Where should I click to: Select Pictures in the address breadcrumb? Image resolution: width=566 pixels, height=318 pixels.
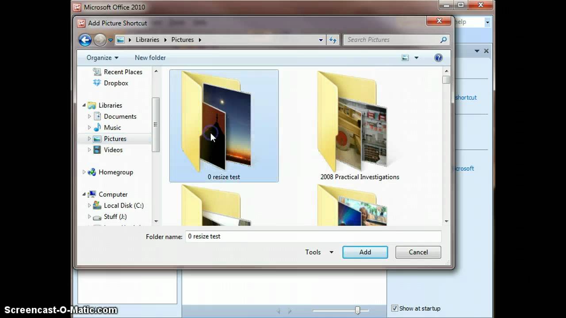(x=182, y=40)
